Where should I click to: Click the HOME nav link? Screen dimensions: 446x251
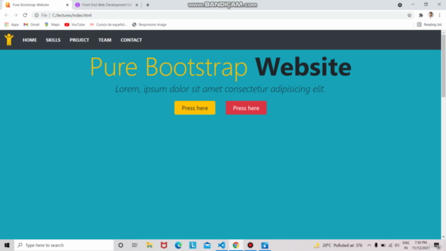click(x=29, y=40)
